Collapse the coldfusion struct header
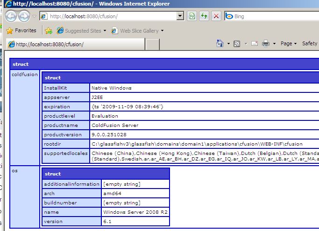The height and width of the screenshot is (231, 319). point(181,77)
